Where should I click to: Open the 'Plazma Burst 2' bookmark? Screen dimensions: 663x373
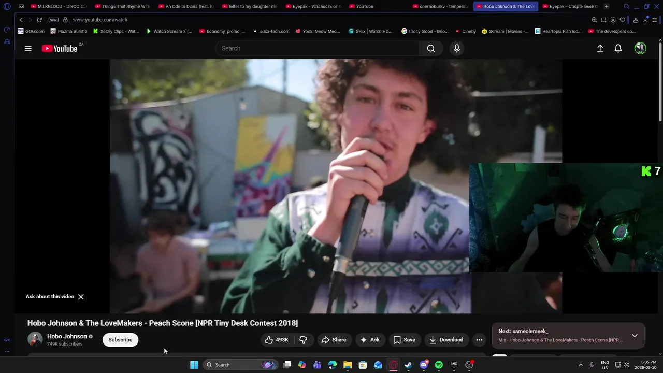[x=69, y=31]
